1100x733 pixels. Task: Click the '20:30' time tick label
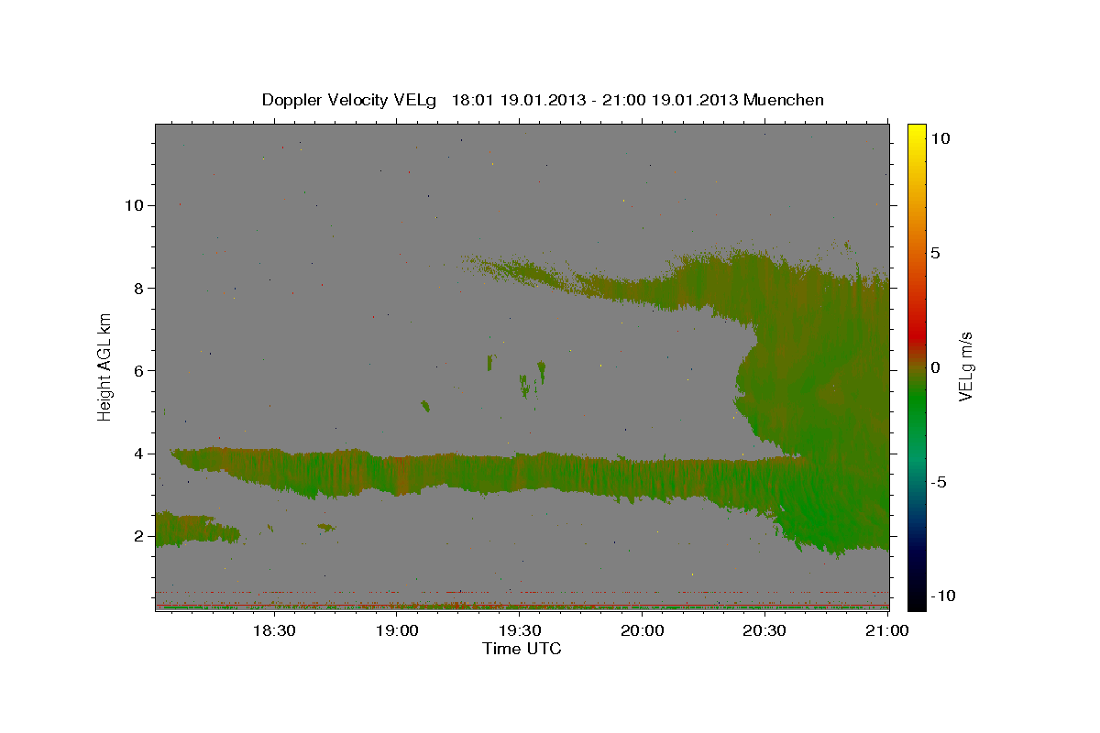pos(764,631)
